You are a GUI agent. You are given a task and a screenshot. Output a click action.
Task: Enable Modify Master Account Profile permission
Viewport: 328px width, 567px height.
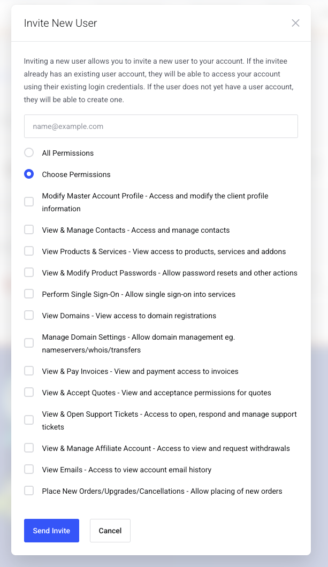(x=29, y=202)
